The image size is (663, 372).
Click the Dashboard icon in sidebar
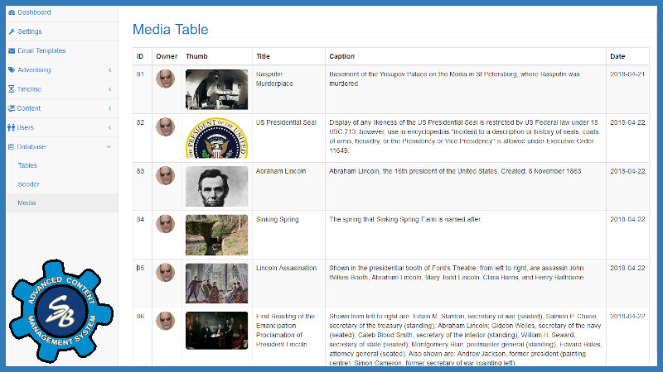[12, 12]
